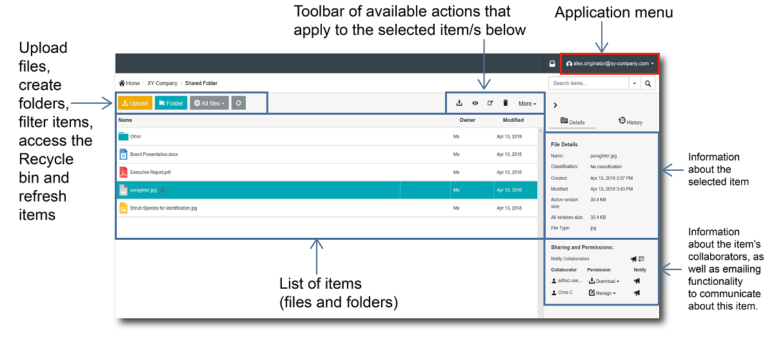Screen dimensions: 774x348
Task: Expand the More actions dropdown
Action: tap(527, 103)
